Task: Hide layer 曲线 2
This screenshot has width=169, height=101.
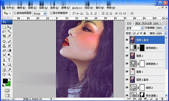Action: 127,88
